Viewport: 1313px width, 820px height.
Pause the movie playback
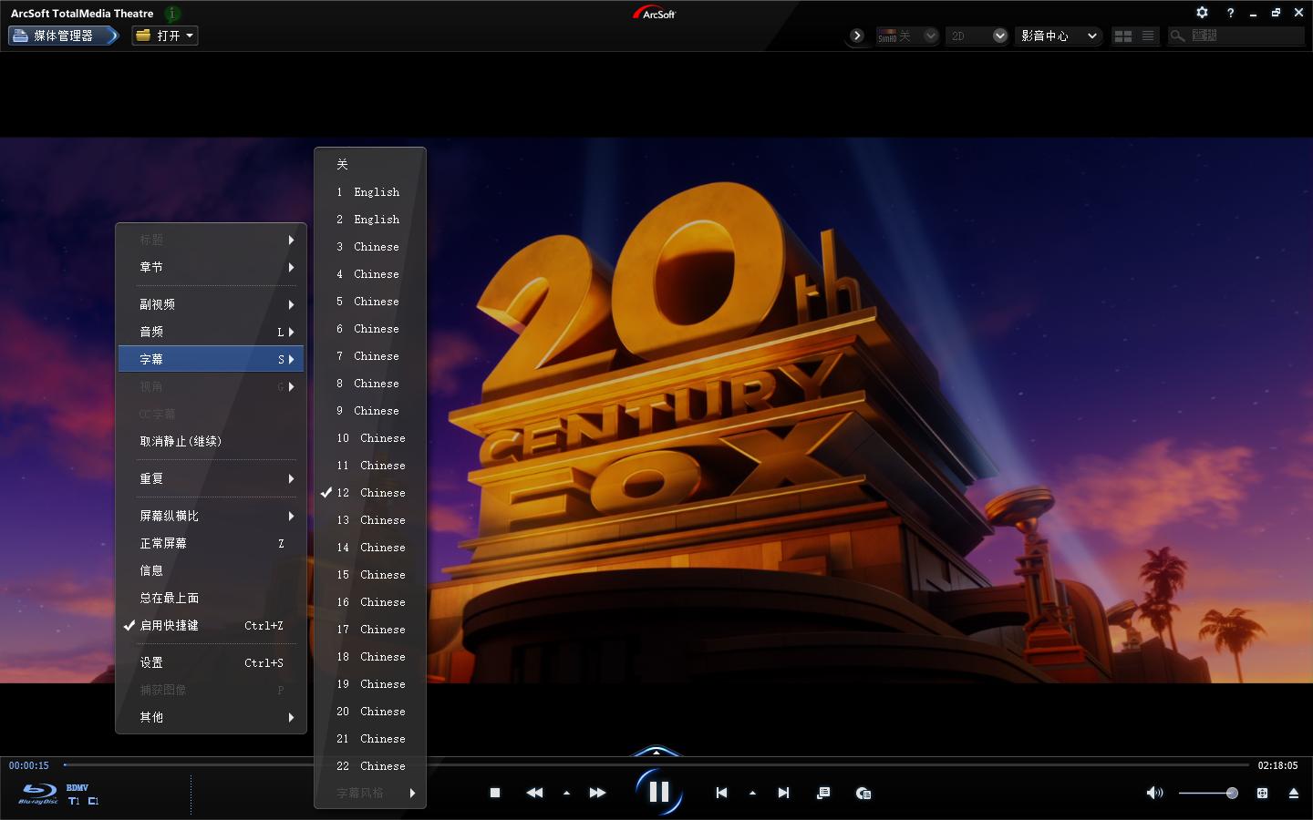pyautogui.click(x=658, y=792)
